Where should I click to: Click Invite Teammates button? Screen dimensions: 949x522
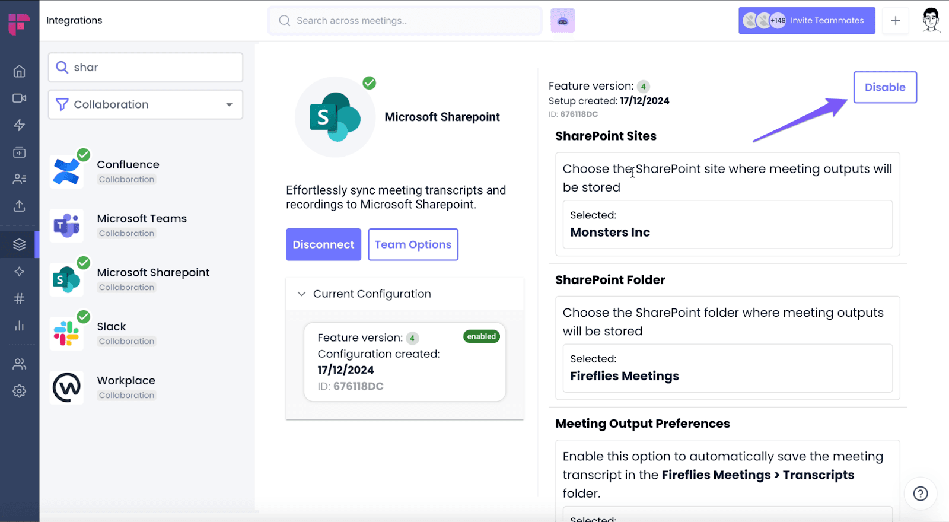[807, 21]
